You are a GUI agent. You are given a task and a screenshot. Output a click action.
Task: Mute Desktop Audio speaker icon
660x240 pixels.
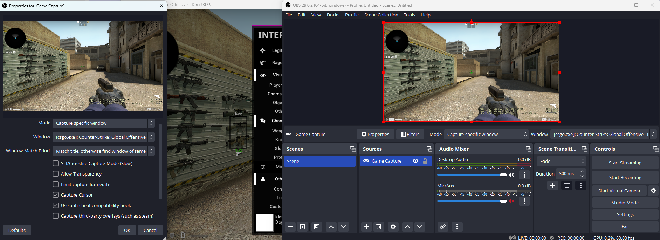coord(511,175)
